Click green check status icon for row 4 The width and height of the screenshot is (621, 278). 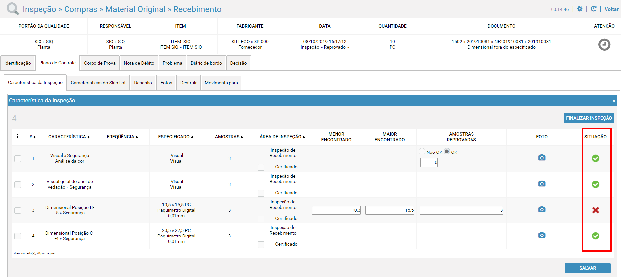click(595, 236)
